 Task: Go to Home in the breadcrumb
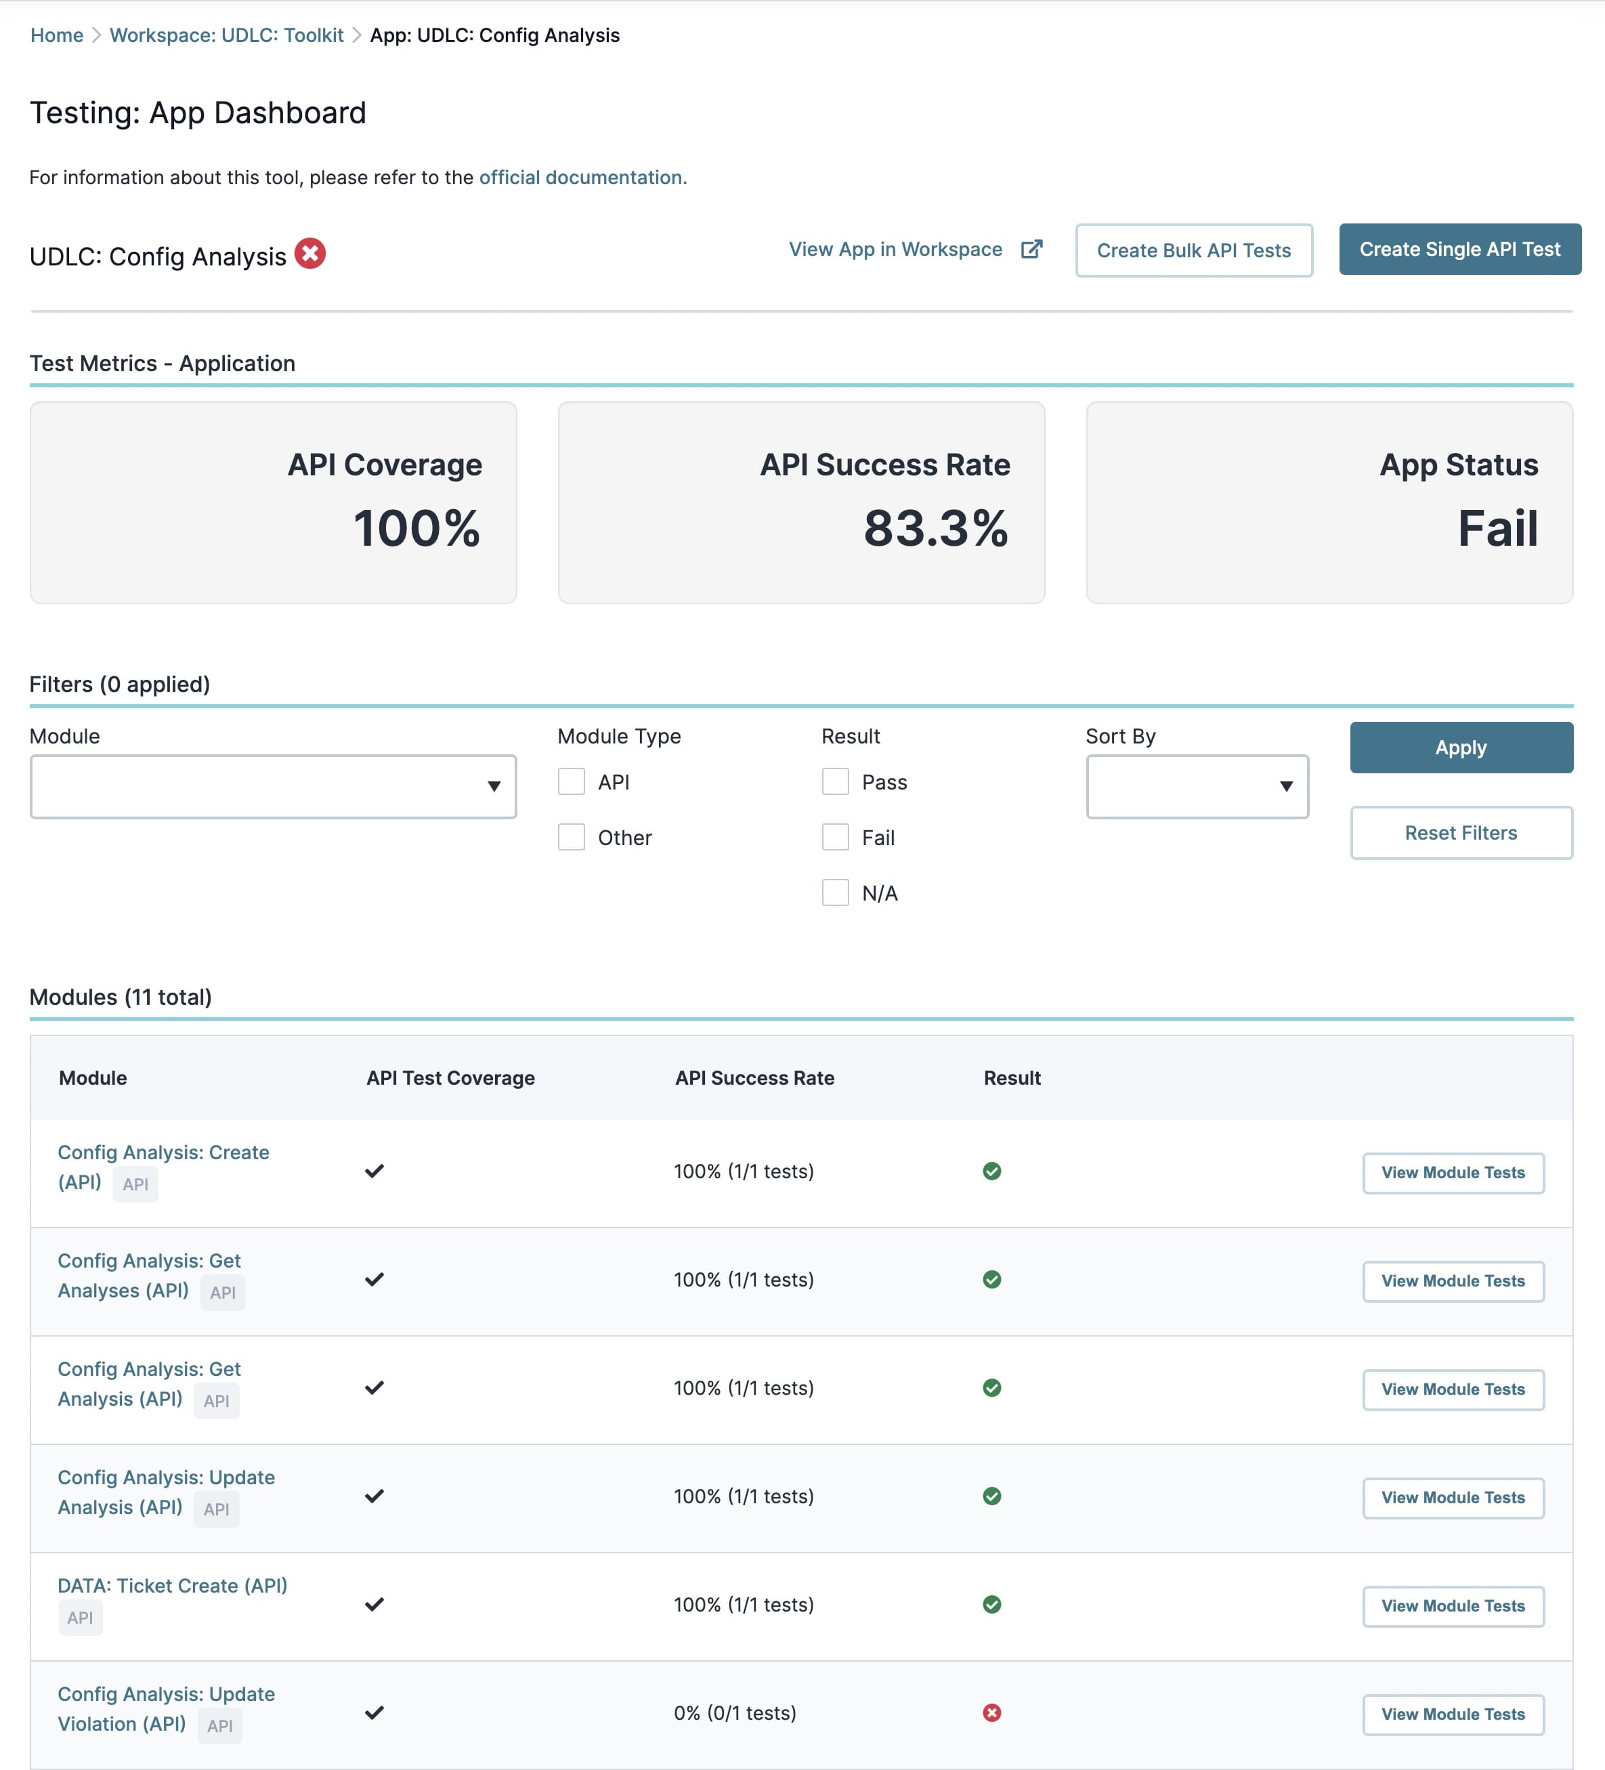(57, 35)
